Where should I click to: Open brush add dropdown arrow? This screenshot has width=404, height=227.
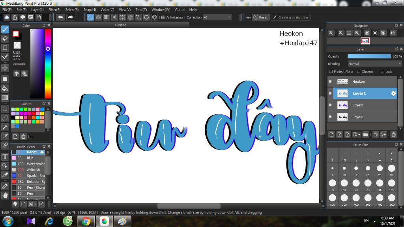pyautogui.click(x=35, y=205)
